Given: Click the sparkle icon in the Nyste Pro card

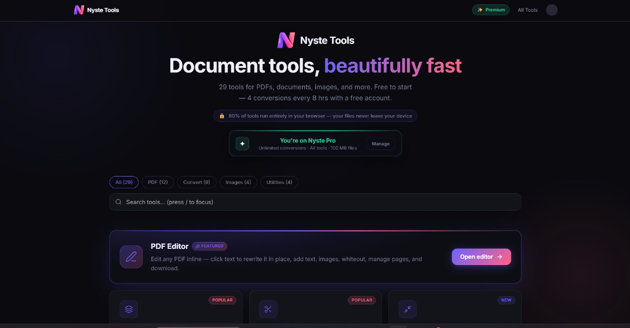Looking at the screenshot, I should [x=242, y=144].
